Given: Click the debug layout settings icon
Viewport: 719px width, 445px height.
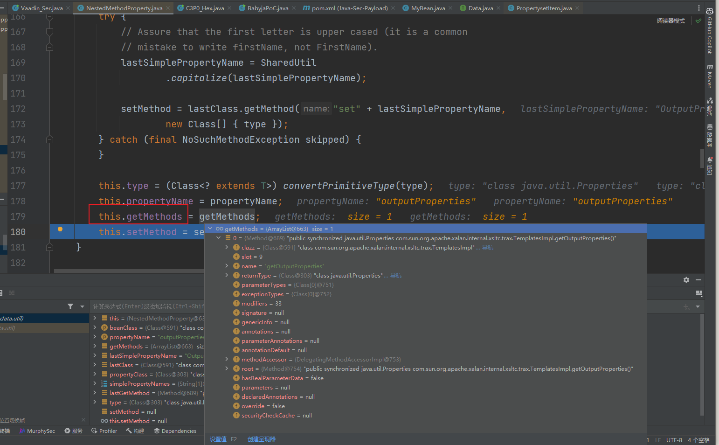Looking at the screenshot, I should click(x=699, y=293).
